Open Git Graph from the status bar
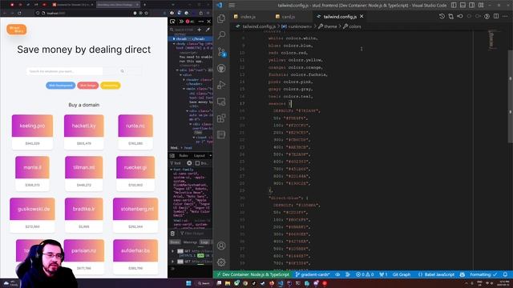 (x=402, y=274)
